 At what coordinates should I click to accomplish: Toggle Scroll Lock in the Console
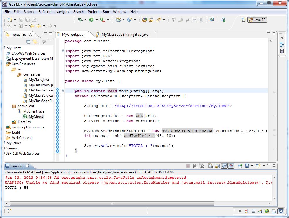(x=217, y=166)
